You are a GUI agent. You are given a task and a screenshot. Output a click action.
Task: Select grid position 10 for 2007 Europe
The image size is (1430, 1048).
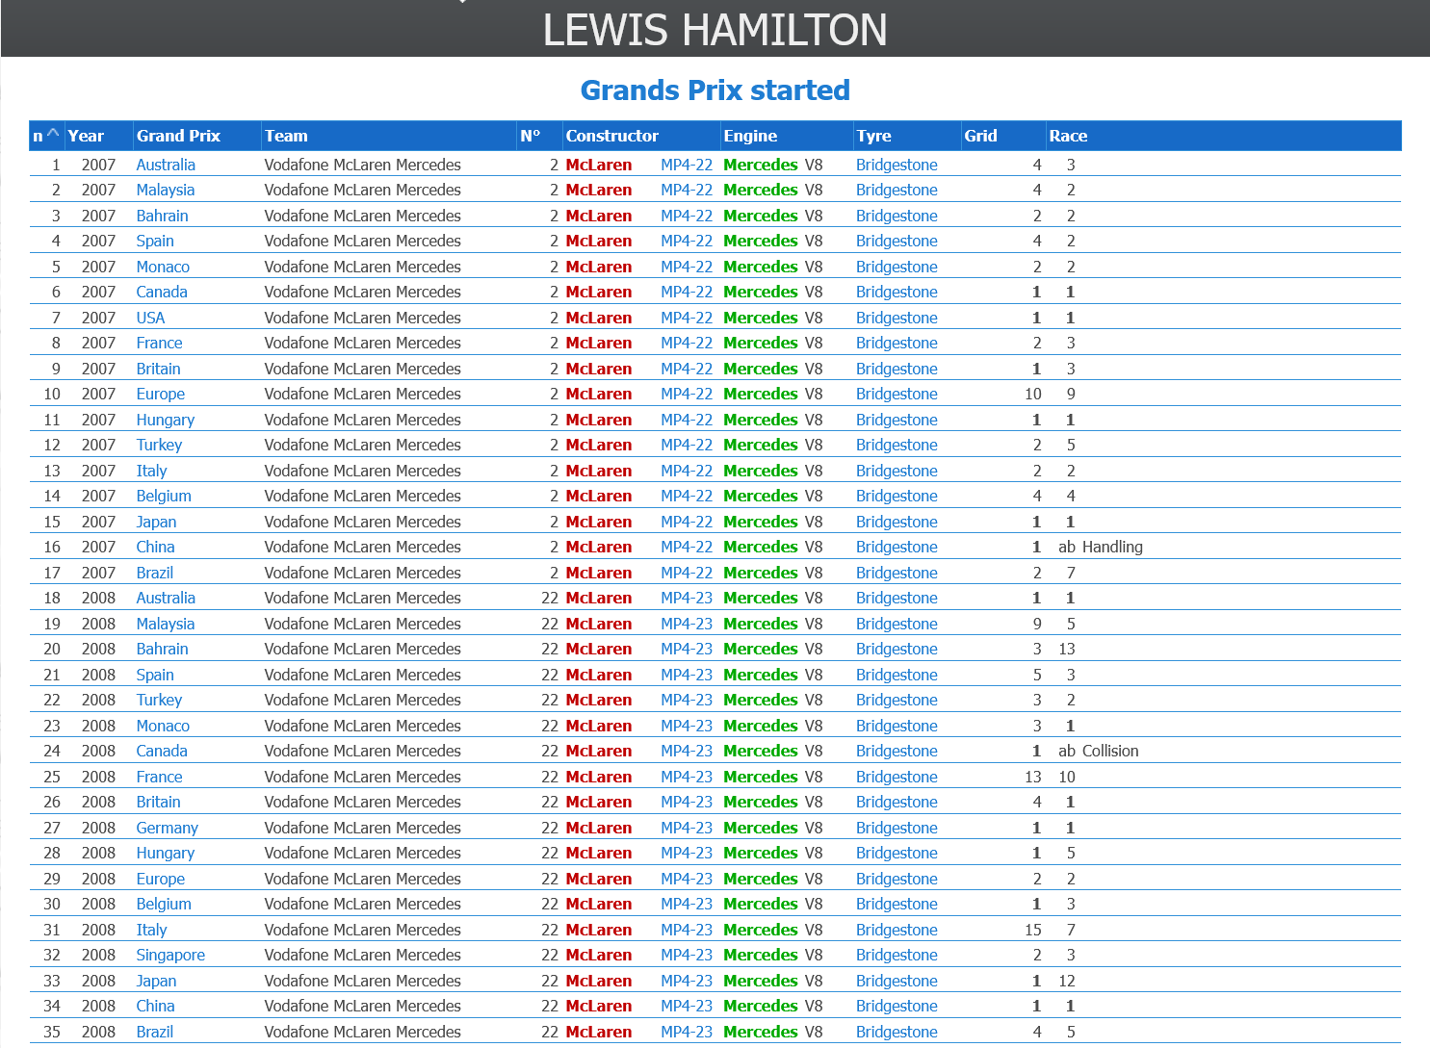pos(1033,394)
